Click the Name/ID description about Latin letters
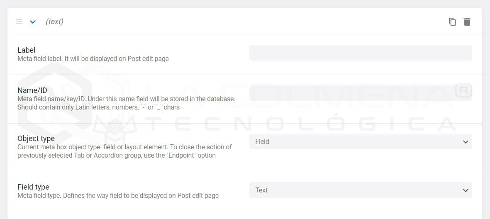The image size is (490, 219). [98, 107]
